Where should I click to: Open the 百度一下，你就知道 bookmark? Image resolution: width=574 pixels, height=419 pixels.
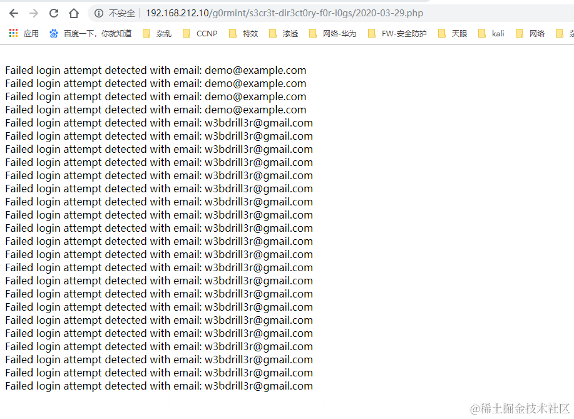(90, 34)
